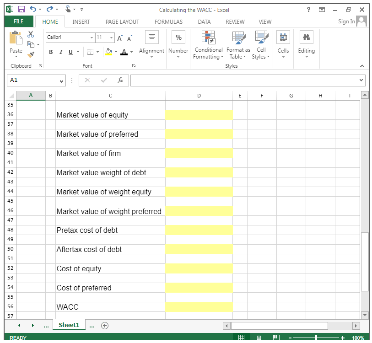Open Conditional Formatting menu

(209, 45)
